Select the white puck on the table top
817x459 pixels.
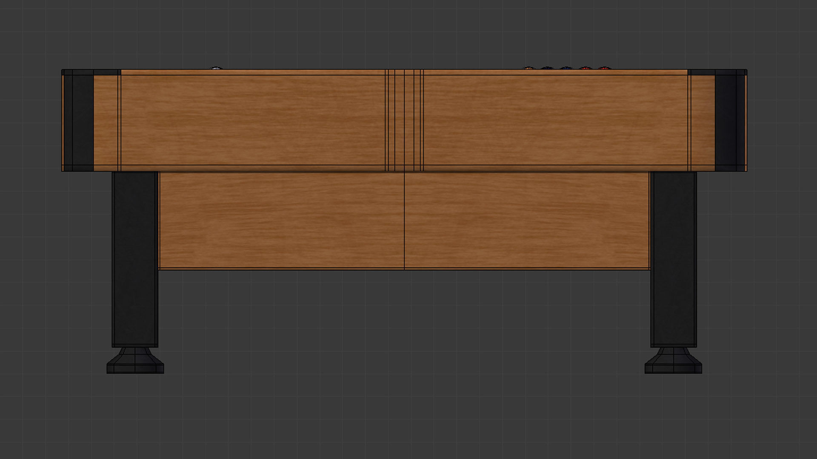tap(216, 68)
